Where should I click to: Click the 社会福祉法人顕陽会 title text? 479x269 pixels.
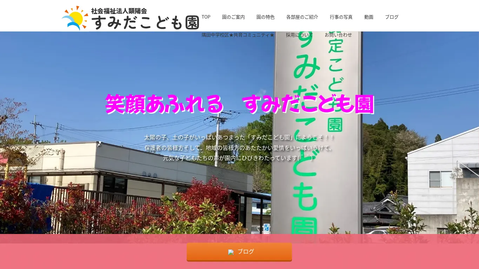click(x=119, y=11)
